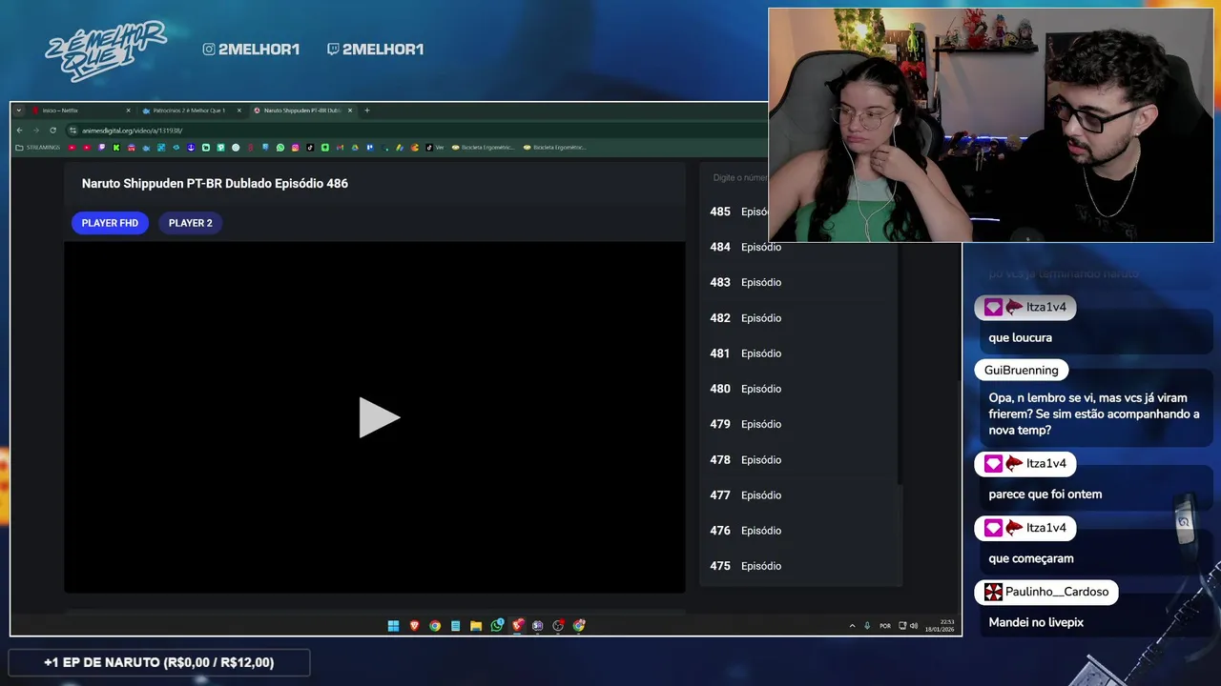
Task: Click GuiBruenning's chat username
Action: pos(1021,370)
